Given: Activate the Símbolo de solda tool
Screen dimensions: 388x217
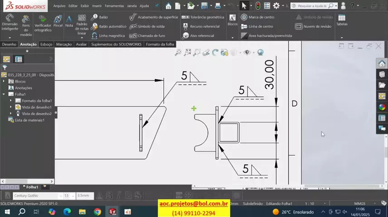Looking at the screenshot, I should (x=147, y=26).
